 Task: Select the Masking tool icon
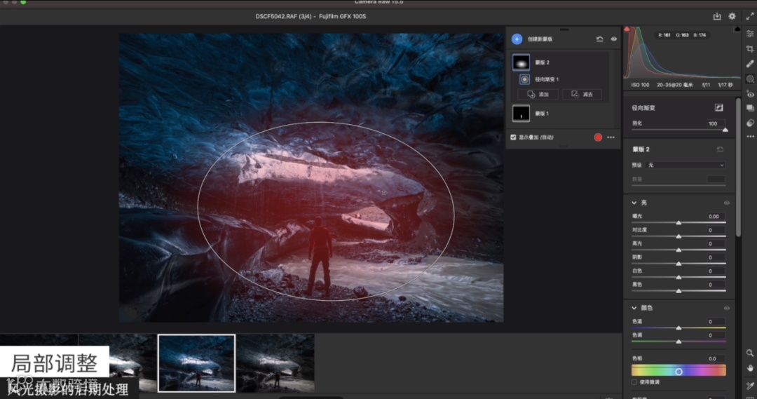pos(750,79)
